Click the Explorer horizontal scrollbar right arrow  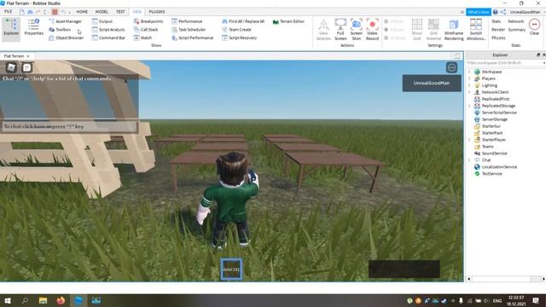543,279
